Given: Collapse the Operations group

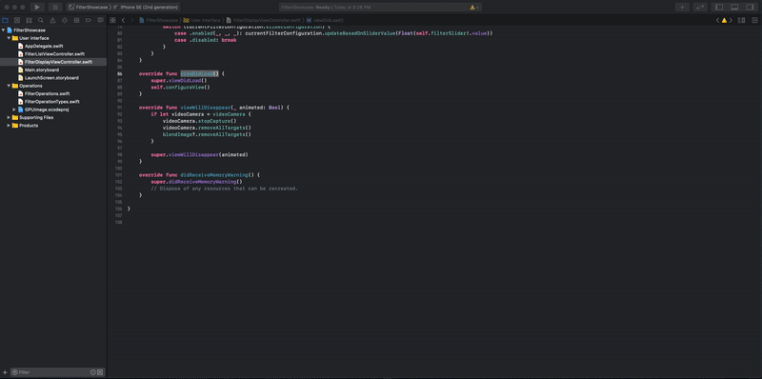Looking at the screenshot, I should (x=9, y=86).
